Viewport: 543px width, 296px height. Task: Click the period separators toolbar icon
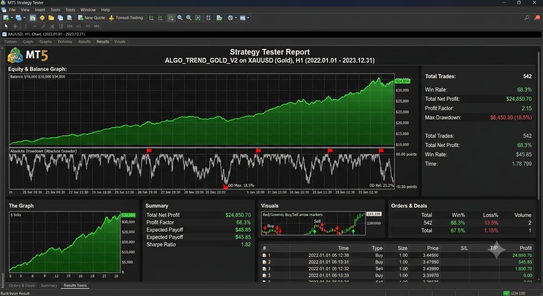click(x=208, y=18)
